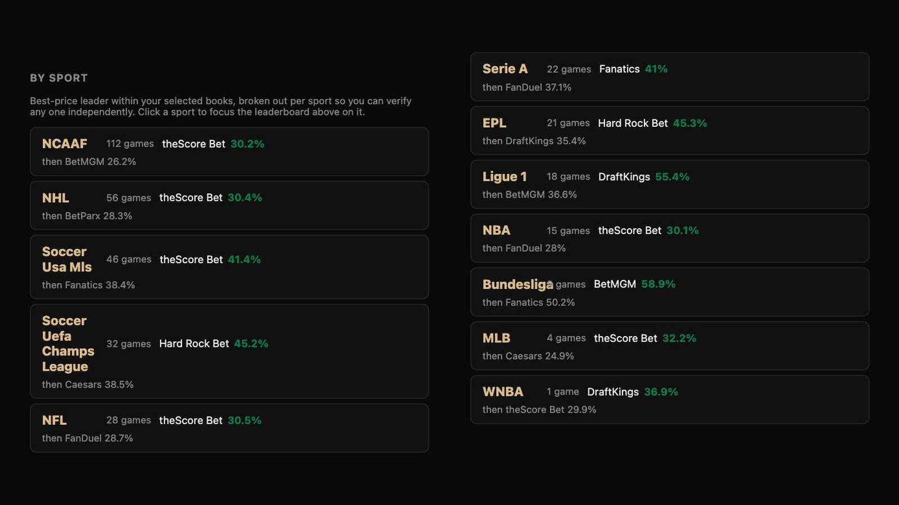Click the '1 game' count in WNBA
The height and width of the screenshot is (505, 899).
[x=562, y=392]
